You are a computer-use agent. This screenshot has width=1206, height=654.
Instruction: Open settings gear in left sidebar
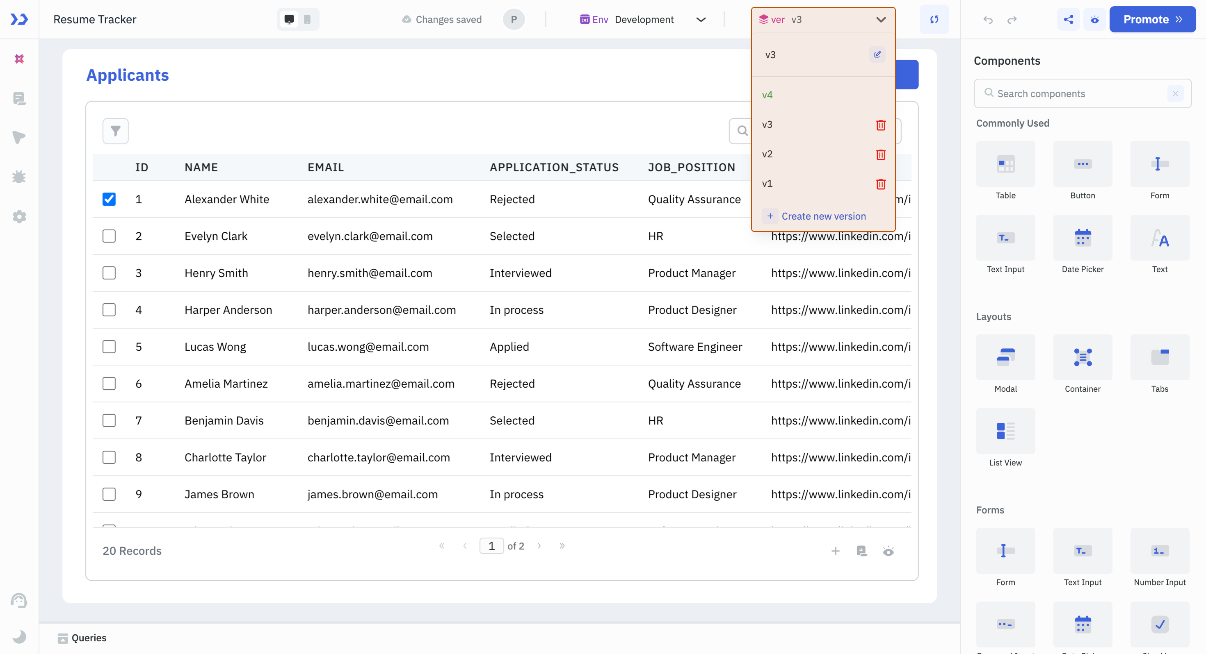[19, 217]
